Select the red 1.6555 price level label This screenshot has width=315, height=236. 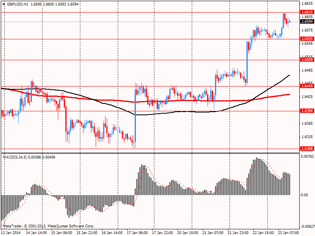coord(307,39)
